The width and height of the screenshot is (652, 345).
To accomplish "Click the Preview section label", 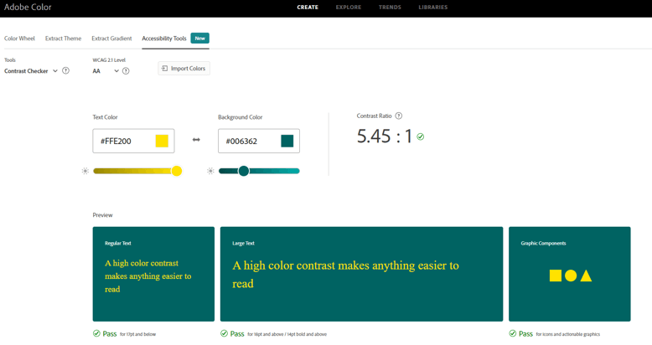I will tap(103, 215).
